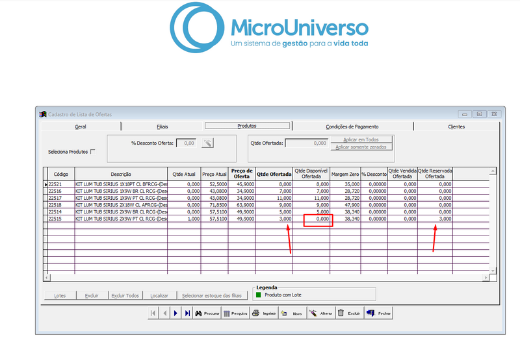Click the grid's vertical scrollbar down arrow
This screenshot has width=520, height=351.
(493, 271)
